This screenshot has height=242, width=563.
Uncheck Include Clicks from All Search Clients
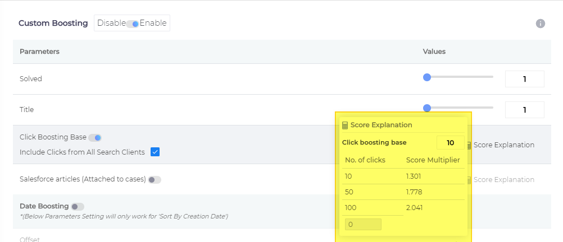pyautogui.click(x=155, y=152)
